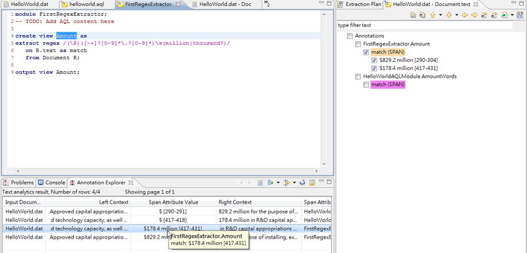The width and height of the screenshot is (527, 253).
Task: Uncheck the $178.4 million [417-431] checkbox
Action: tap(374, 69)
